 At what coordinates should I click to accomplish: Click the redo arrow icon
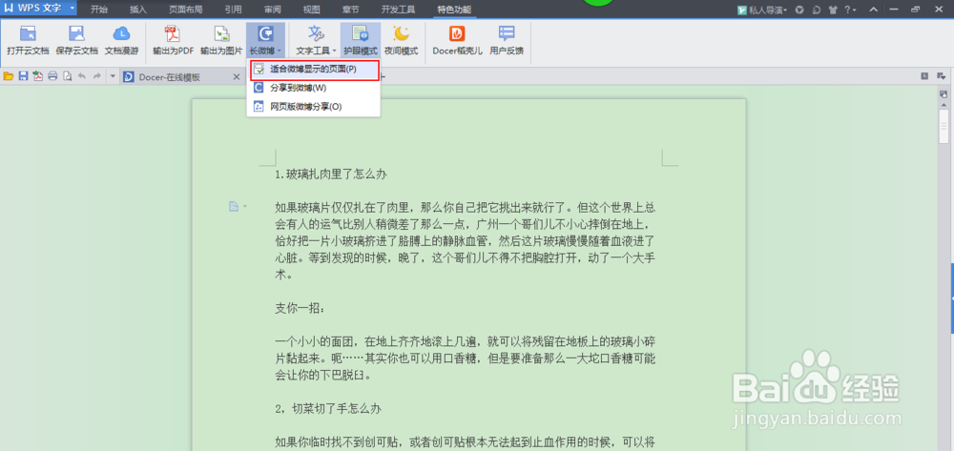click(x=96, y=76)
